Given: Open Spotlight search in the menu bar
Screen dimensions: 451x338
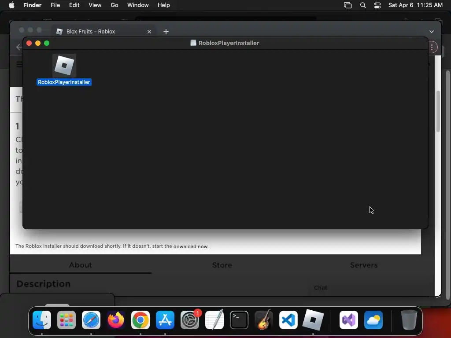Looking at the screenshot, I should (x=363, y=5).
